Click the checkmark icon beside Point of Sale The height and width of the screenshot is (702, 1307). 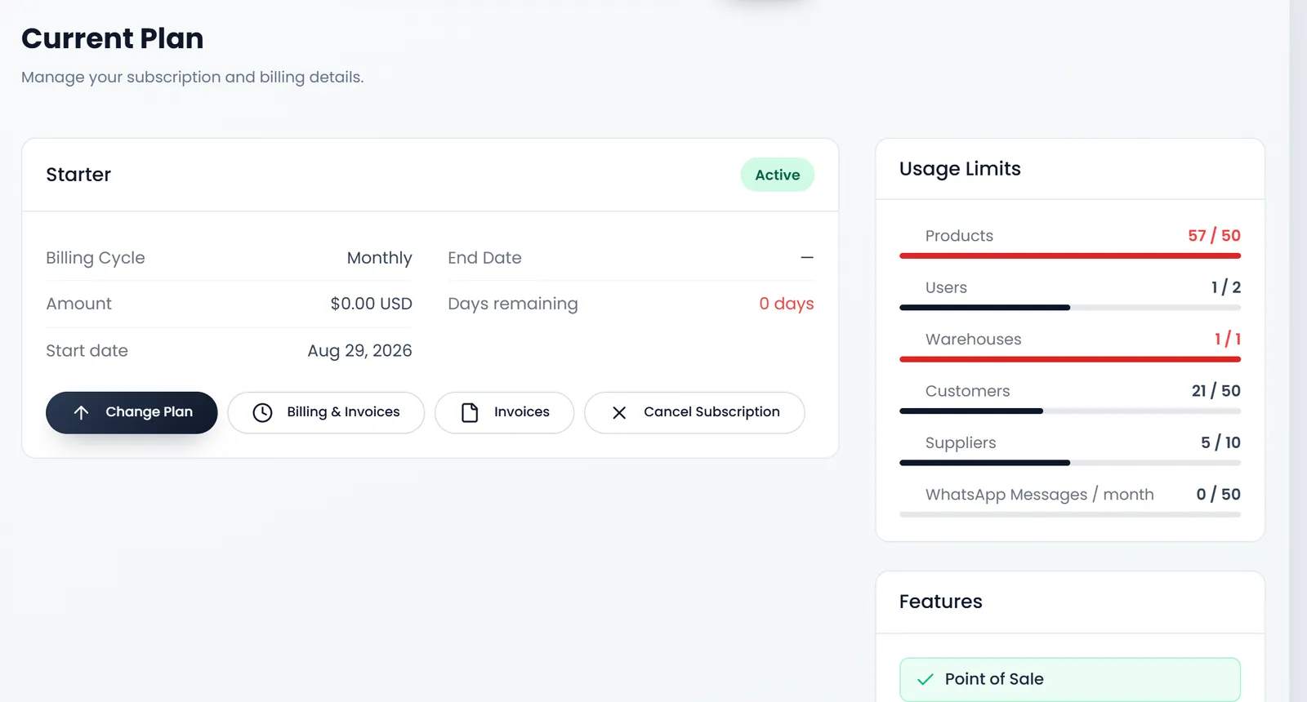(x=925, y=679)
